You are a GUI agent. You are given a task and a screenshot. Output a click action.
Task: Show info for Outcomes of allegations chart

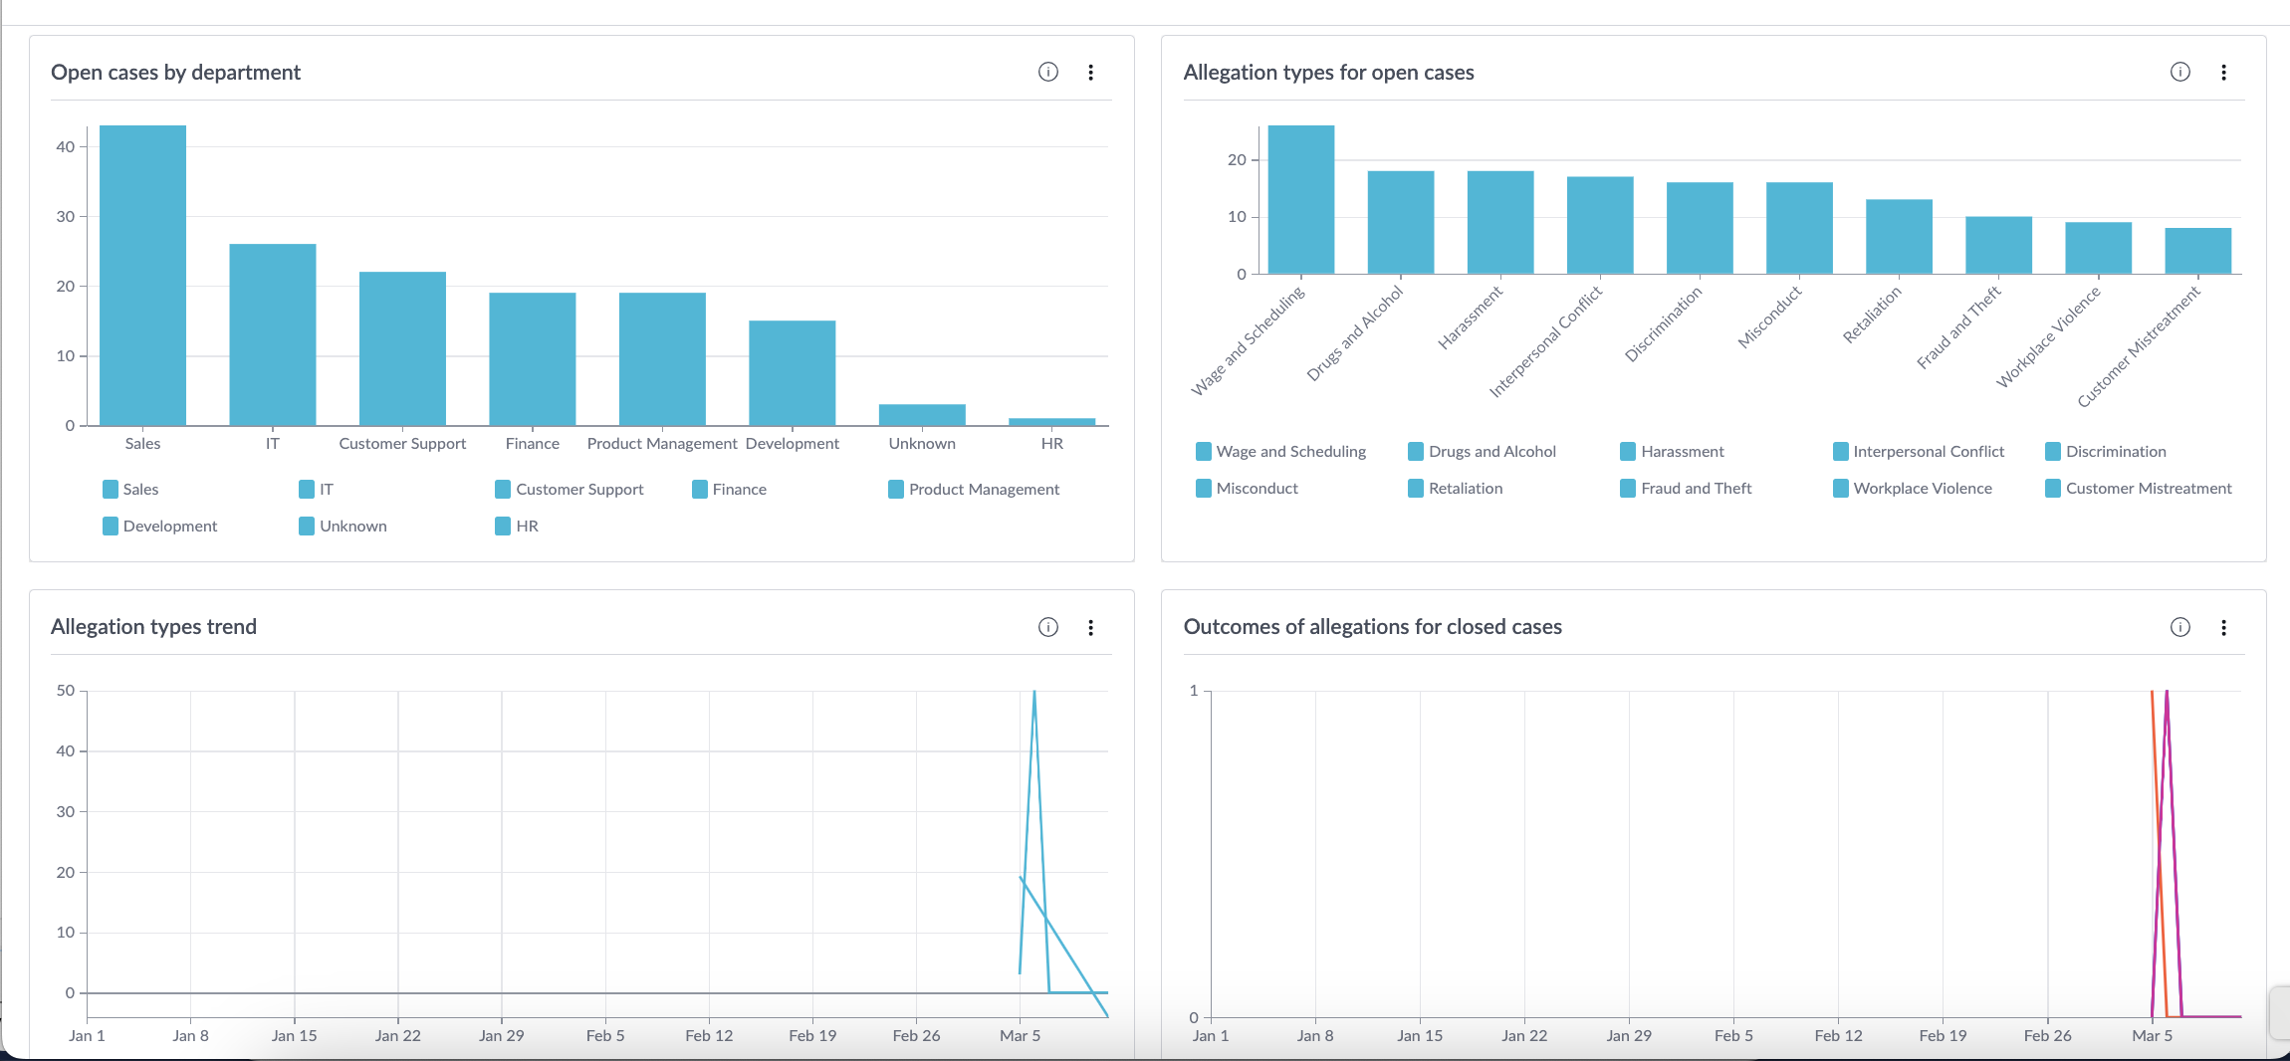coord(2179,627)
